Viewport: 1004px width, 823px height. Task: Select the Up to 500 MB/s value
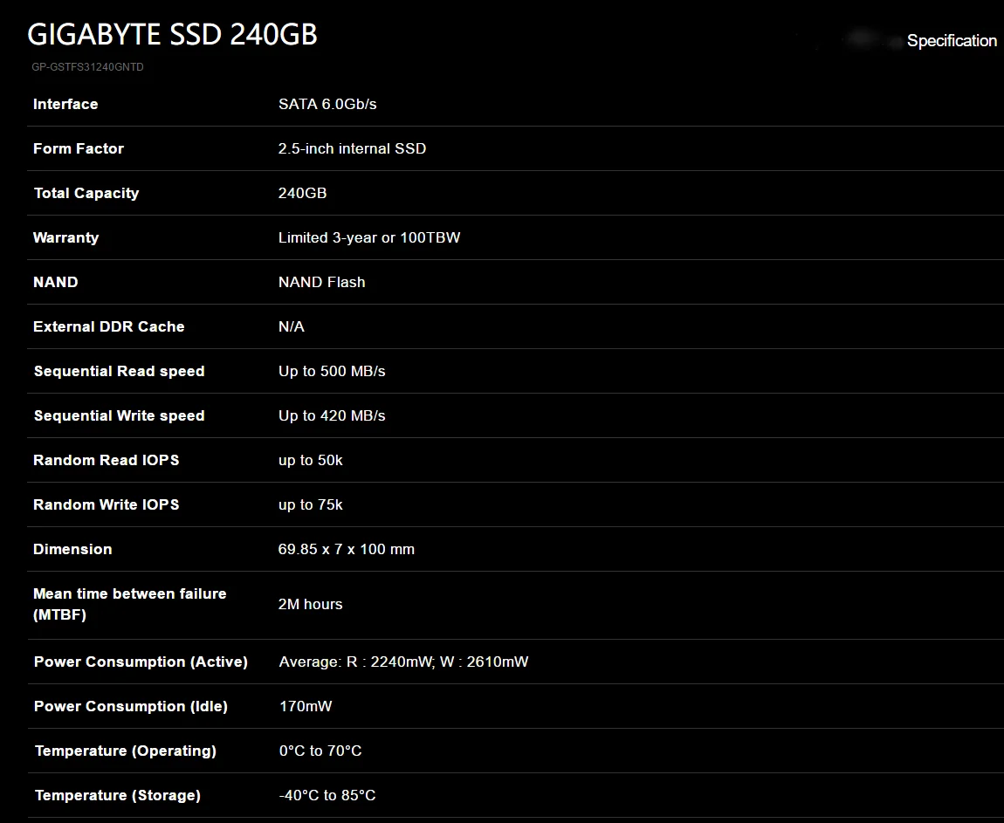pyautogui.click(x=332, y=371)
